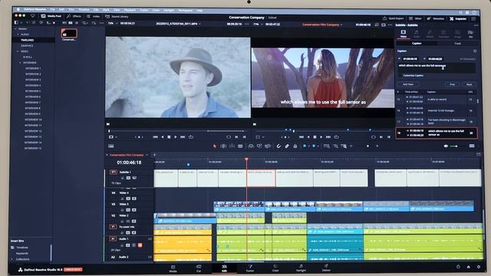This screenshot has height=276, width=491.
Task: Toggle the Inspector panel button
Action: pos(458,18)
